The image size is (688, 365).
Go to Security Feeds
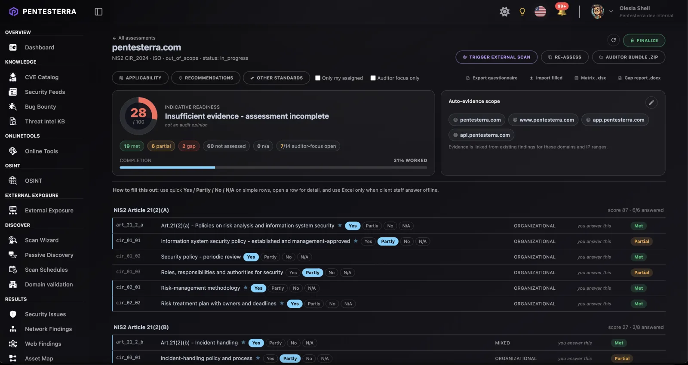(x=45, y=92)
